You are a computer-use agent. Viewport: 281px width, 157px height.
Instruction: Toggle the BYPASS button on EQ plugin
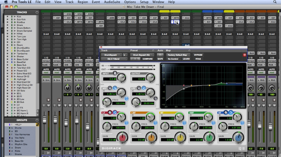tap(198, 55)
